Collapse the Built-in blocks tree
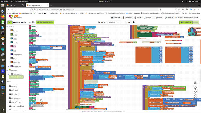Screen dimensions: 201x113 (x=7, y=27)
